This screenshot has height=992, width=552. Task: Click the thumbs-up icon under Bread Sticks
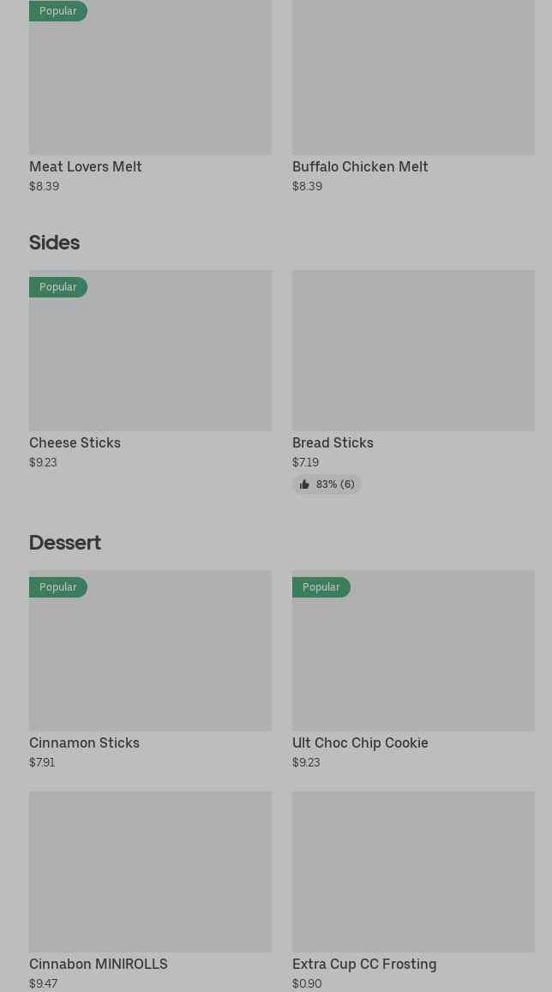[x=304, y=484]
